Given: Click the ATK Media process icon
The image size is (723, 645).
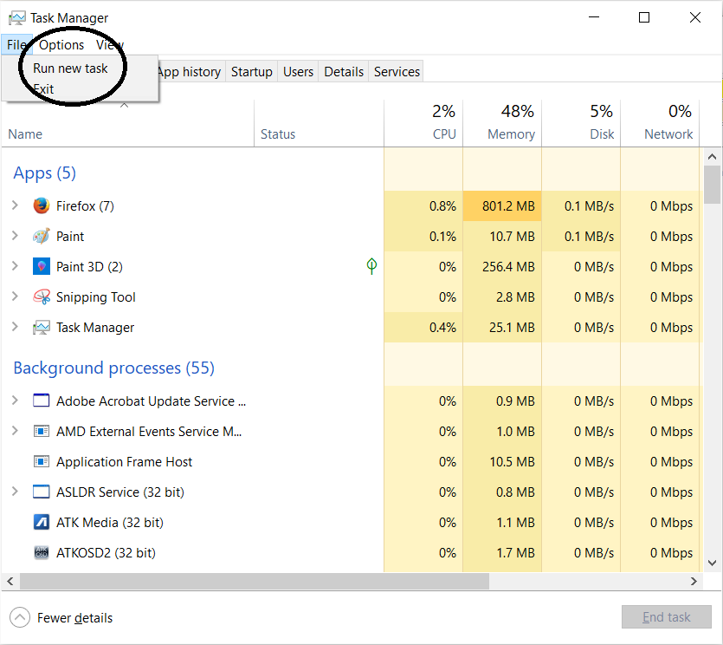Looking at the screenshot, I should [x=42, y=523].
